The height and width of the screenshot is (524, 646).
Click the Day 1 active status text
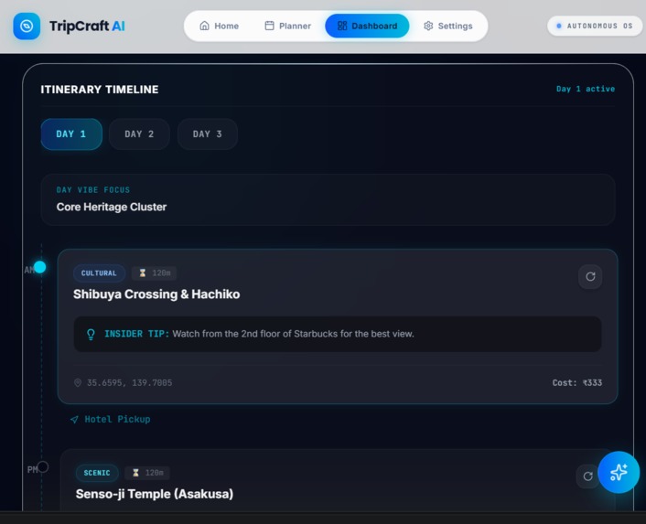coord(586,89)
